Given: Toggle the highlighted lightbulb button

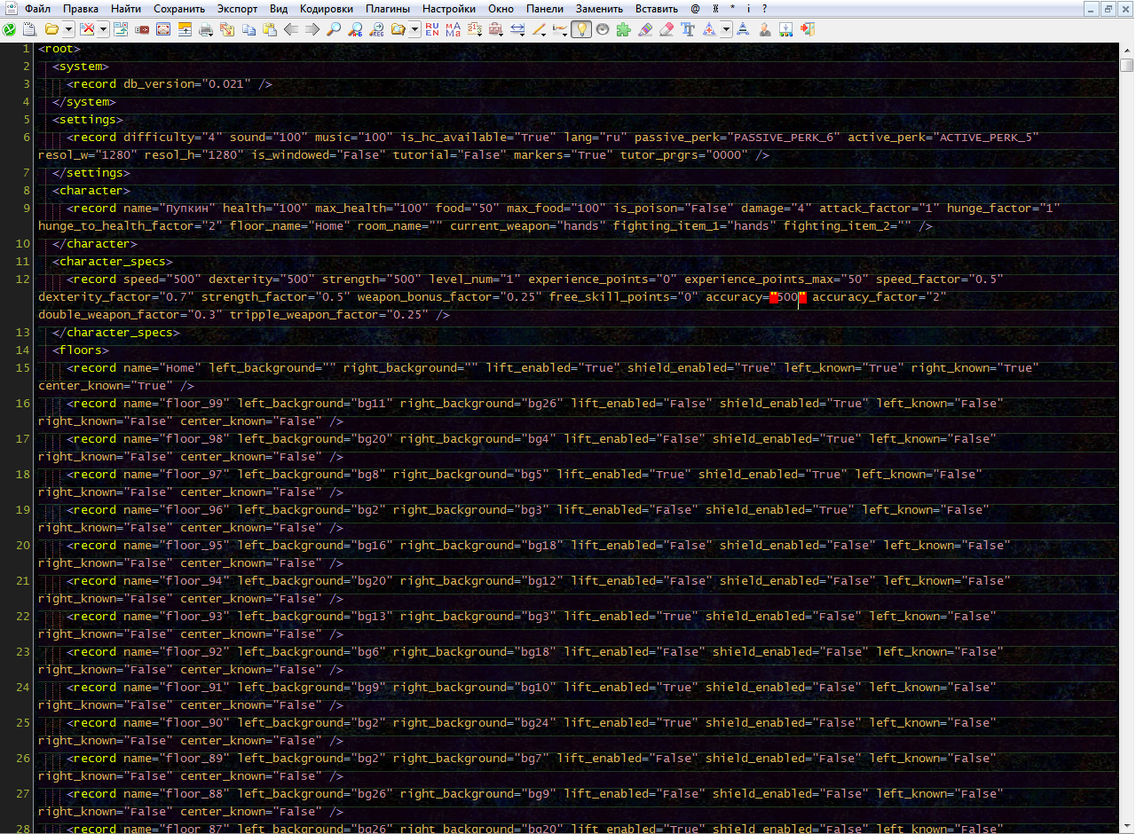Looking at the screenshot, I should pos(581,29).
